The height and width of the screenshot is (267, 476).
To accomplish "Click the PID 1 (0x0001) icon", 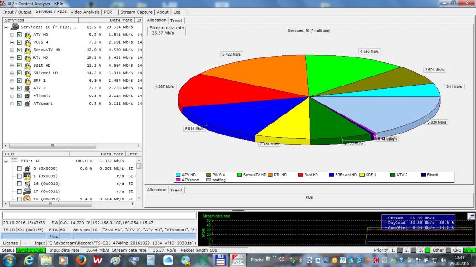I will point(27,176).
